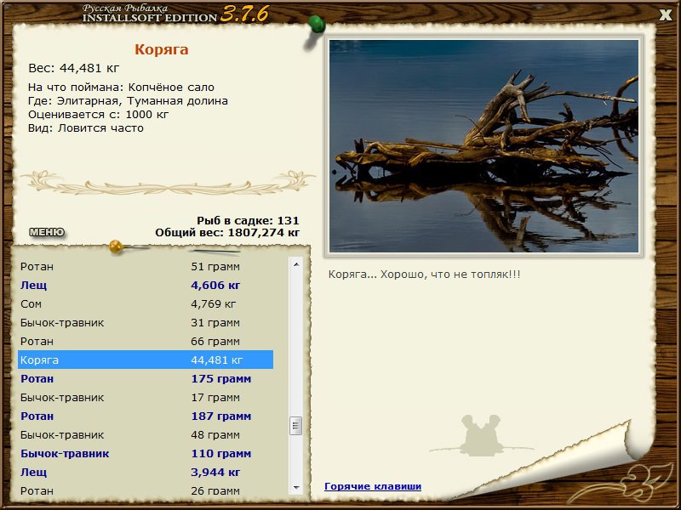Click the 'Вес: 44,481 кг' line

click(x=73, y=68)
